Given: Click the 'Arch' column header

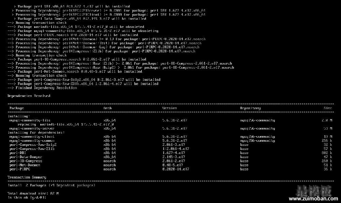Looking at the screenshot, I should (x=107, y=108).
